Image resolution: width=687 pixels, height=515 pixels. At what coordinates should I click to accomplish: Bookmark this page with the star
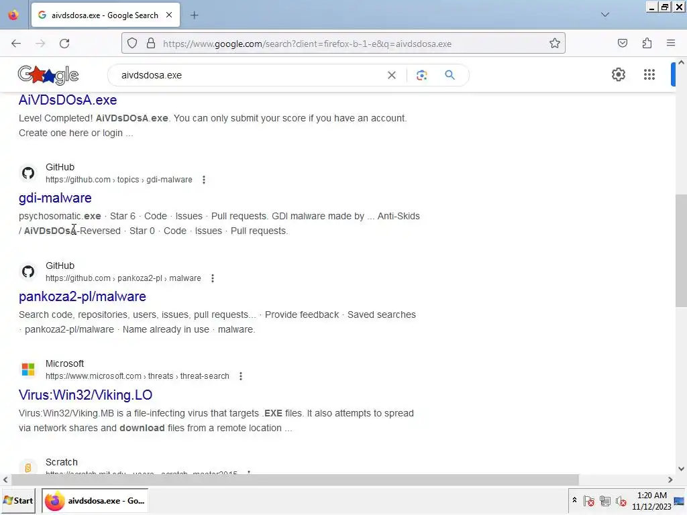tap(555, 44)
